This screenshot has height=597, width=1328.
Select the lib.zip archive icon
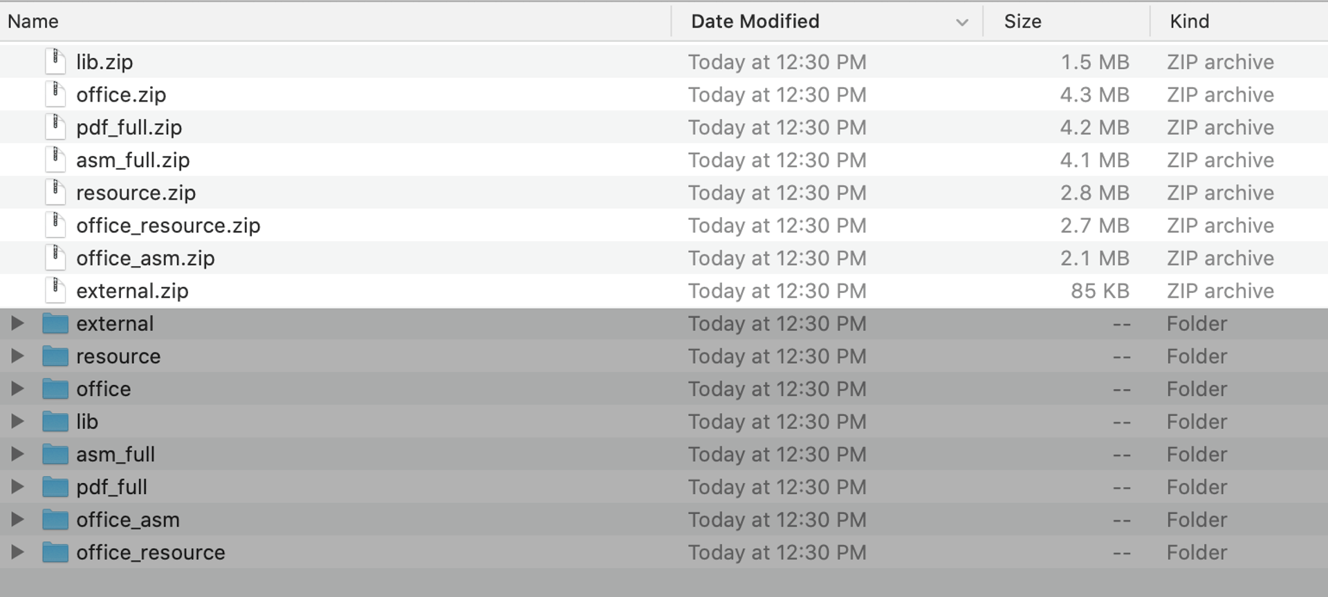55,61
